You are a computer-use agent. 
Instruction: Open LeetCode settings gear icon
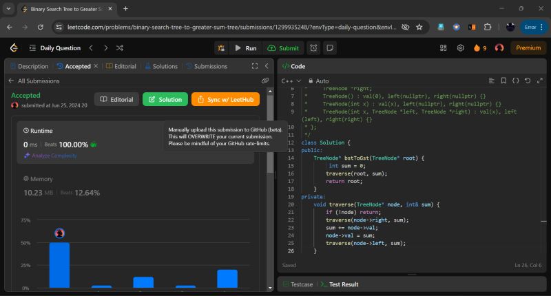click(x=461, y=48)
